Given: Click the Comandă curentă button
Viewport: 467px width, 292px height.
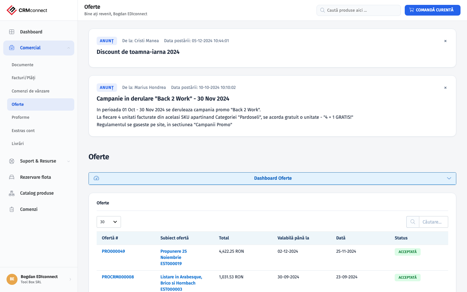Looking at the screenshot, I should coord(433,10).
